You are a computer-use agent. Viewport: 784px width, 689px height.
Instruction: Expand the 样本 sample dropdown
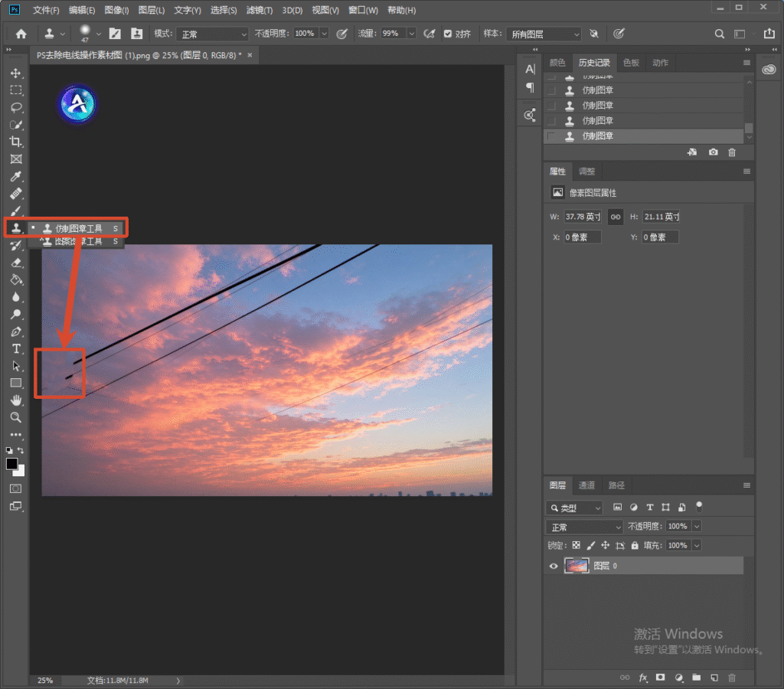544,34
